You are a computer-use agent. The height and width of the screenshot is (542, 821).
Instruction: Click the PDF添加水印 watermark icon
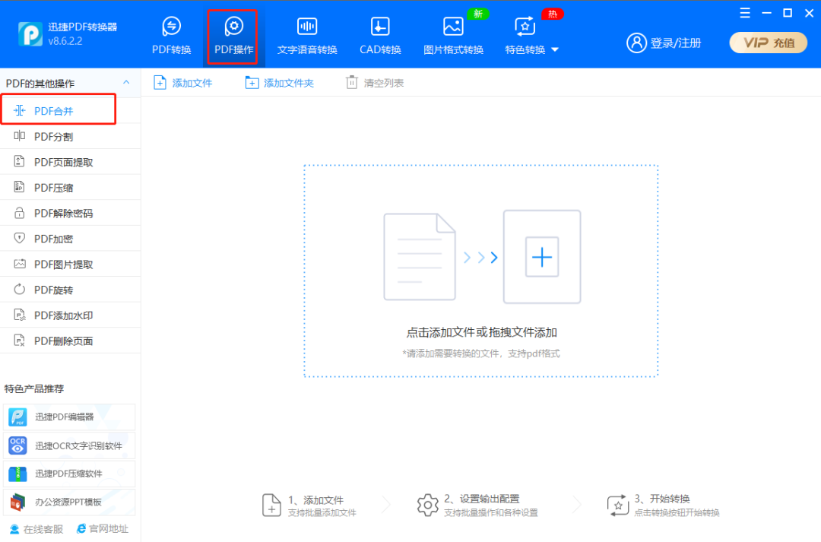[x=19, y=315]
